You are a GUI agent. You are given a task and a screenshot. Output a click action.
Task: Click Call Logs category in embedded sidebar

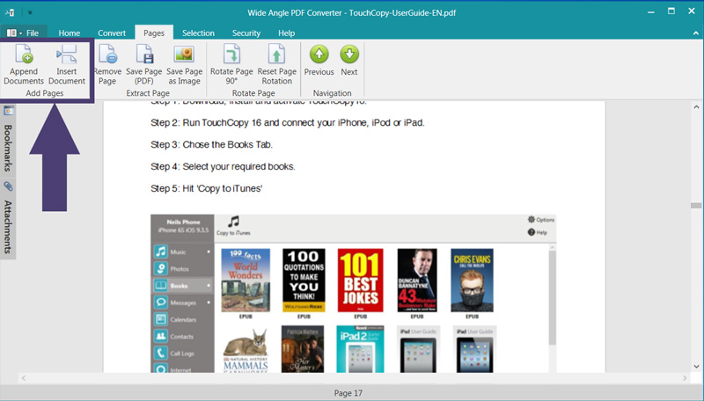pos(182,354)
